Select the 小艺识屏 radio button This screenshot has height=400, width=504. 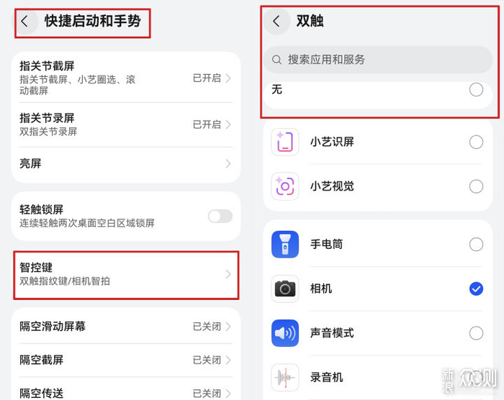476,142
